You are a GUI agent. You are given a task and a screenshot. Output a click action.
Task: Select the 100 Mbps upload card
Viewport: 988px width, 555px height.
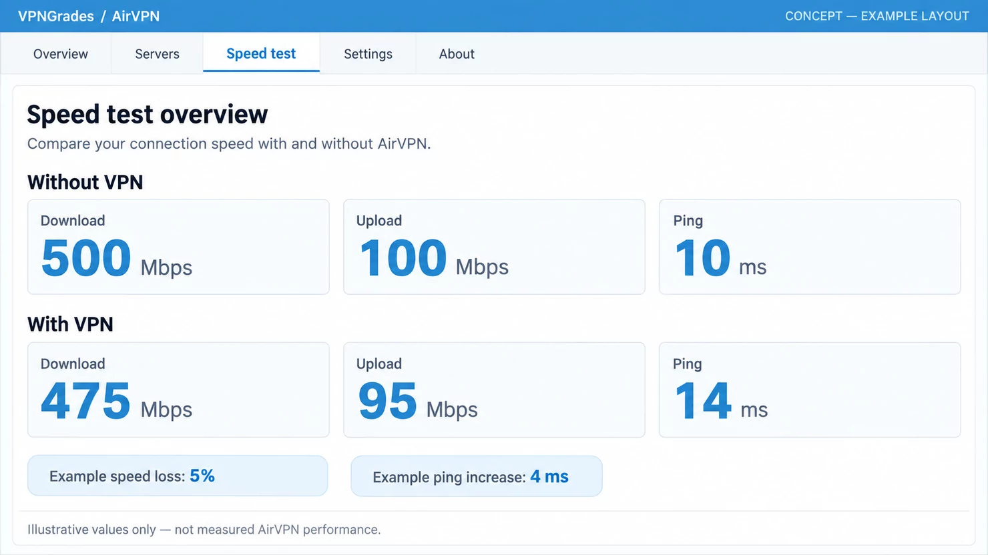[x=494, y=247]
